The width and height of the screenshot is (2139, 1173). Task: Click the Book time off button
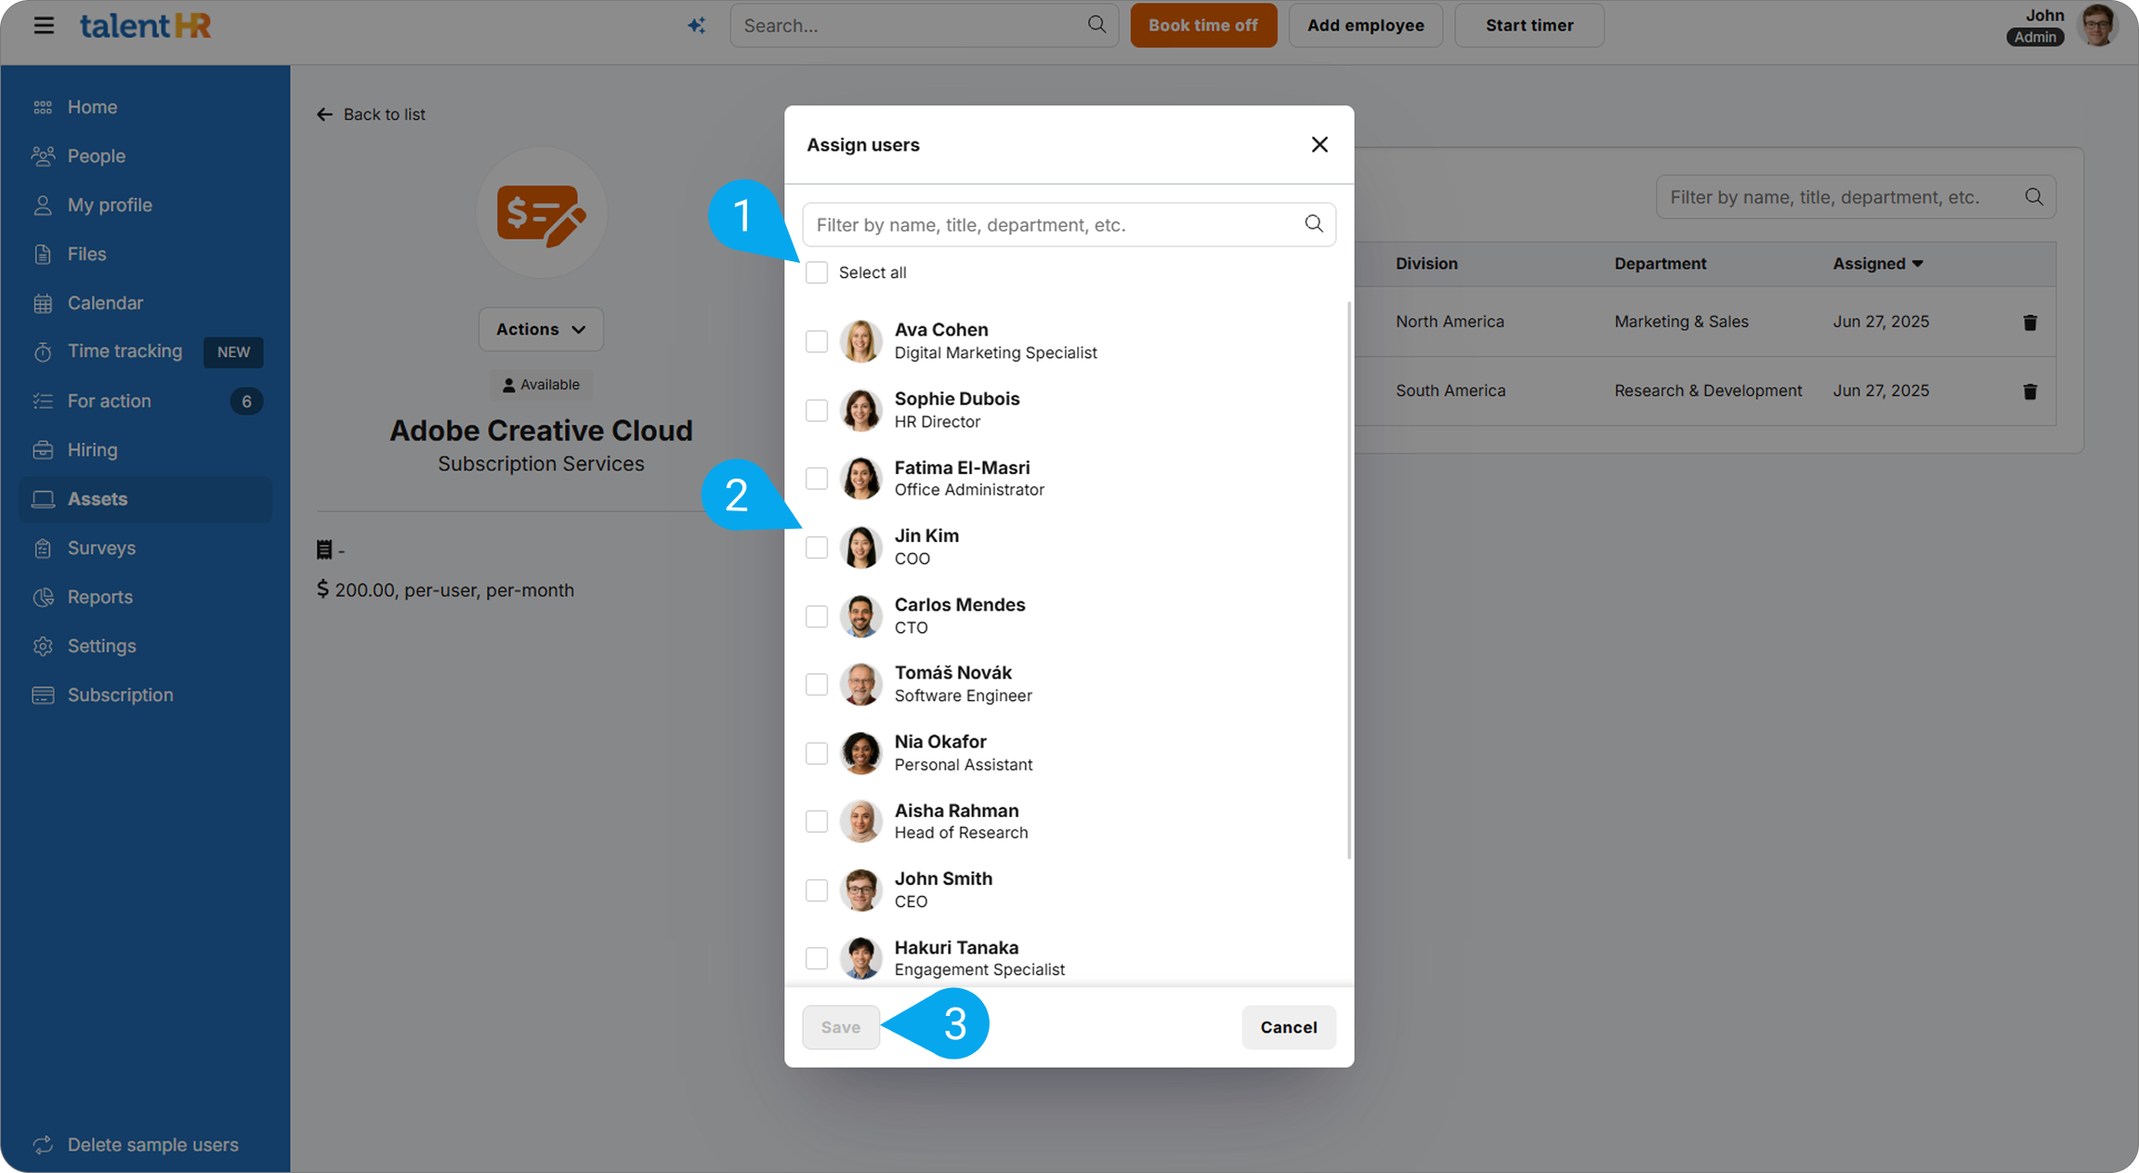pos(1203,25)
